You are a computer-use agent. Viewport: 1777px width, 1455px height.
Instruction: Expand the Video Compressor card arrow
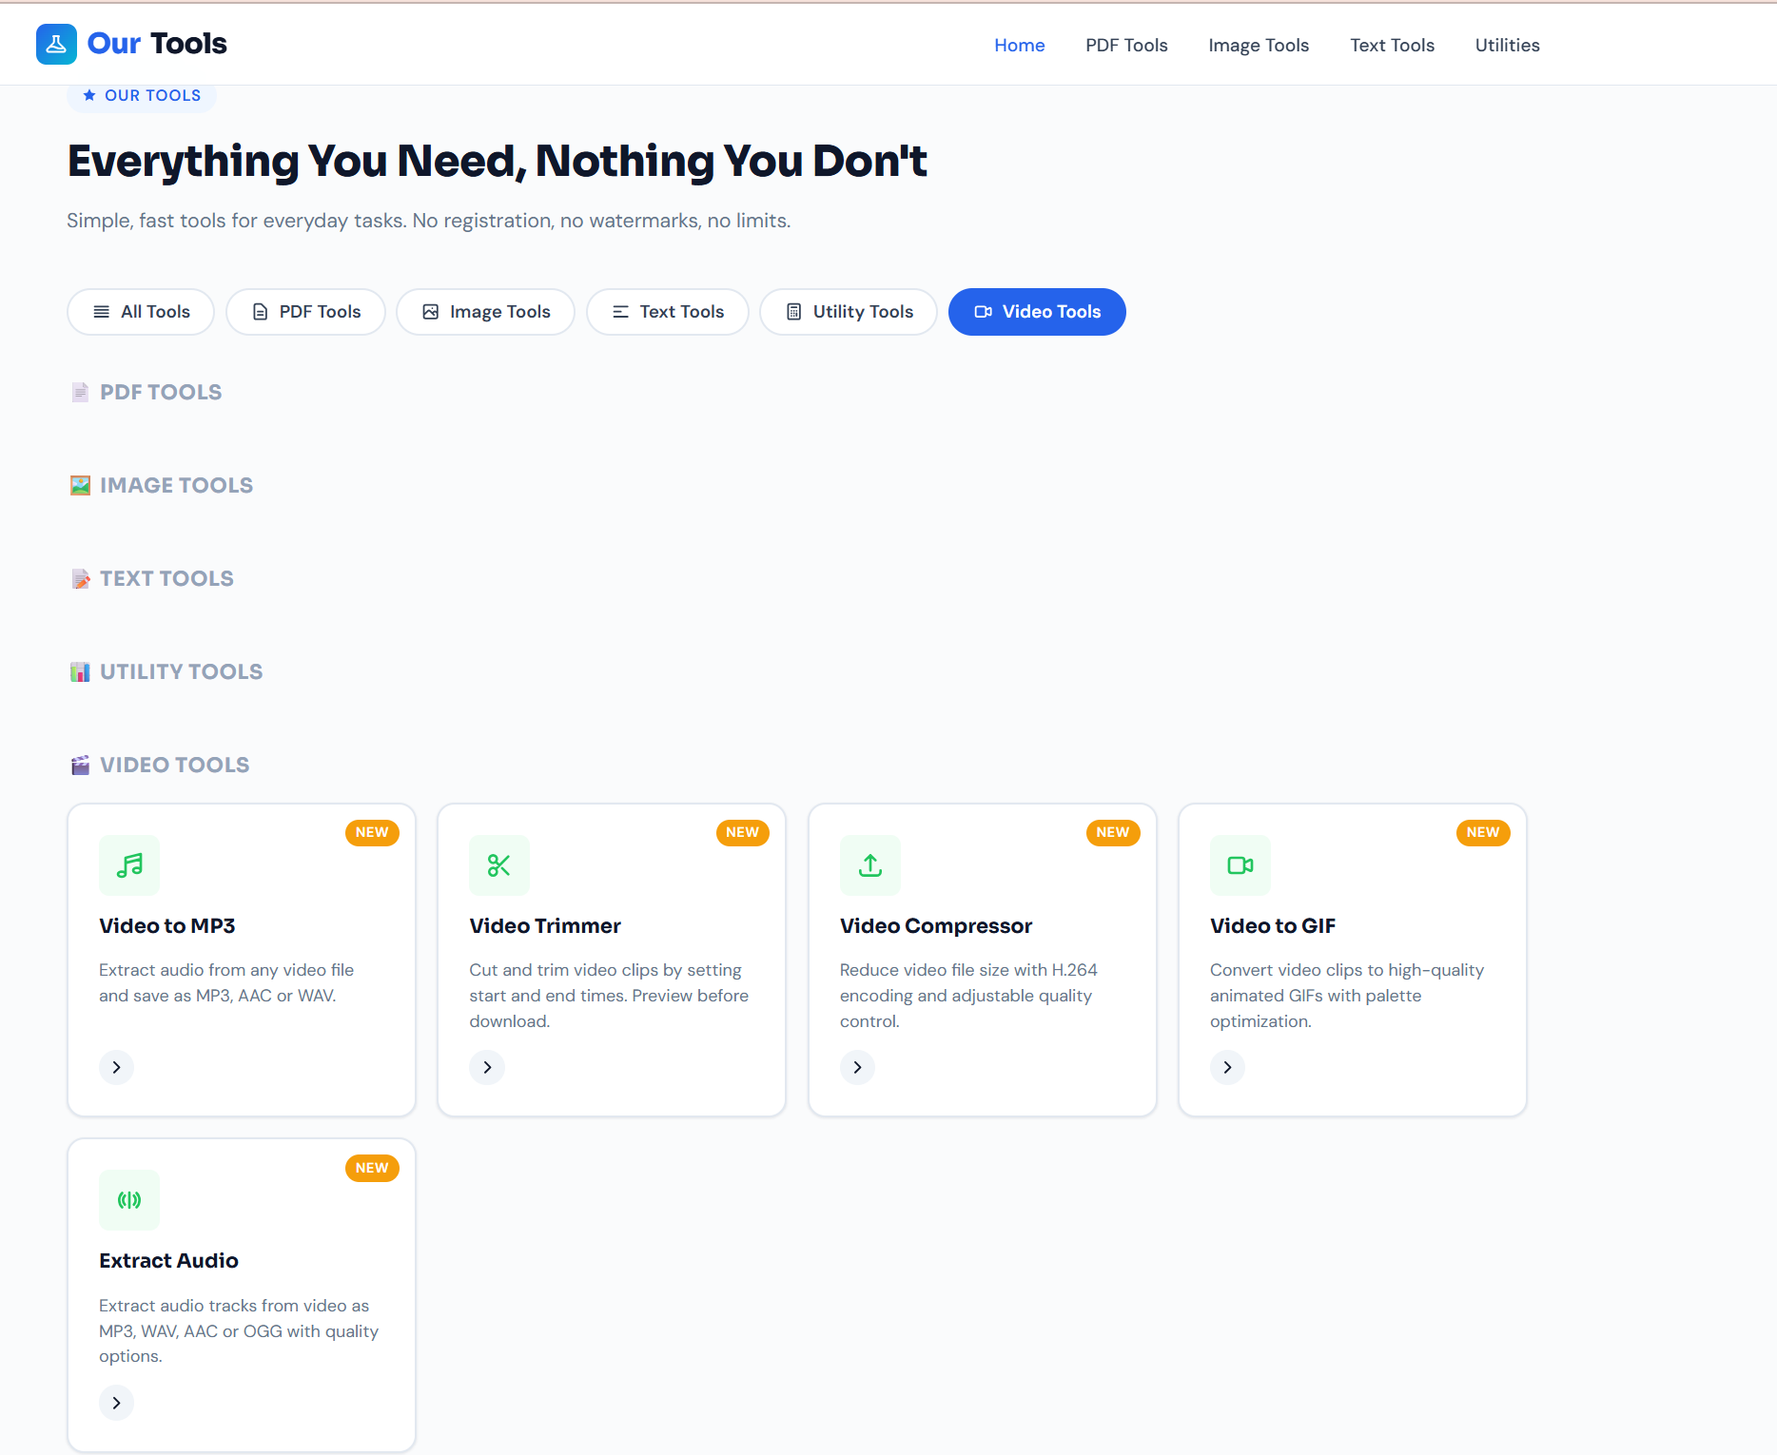point(856,1067)
